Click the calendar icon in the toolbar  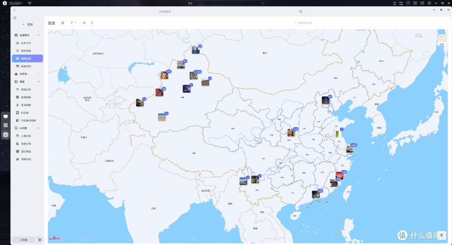(84, 23)
